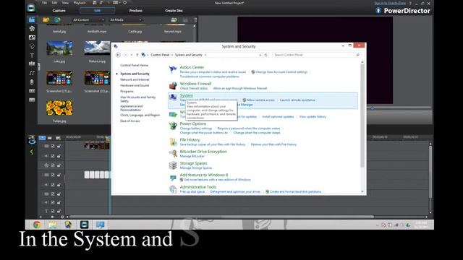This screenshot has width=463, height=260.
Task: Open Power Options heading
Action: (x=193, y=123)
